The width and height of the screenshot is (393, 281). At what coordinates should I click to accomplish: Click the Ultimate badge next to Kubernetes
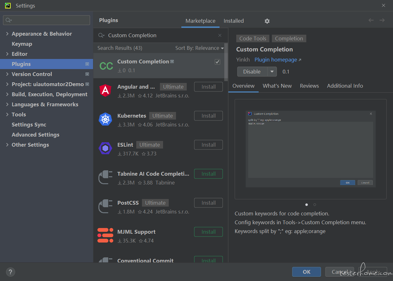162,116
